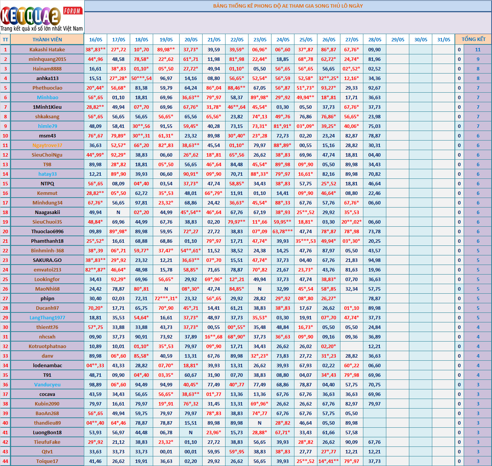Click the Ketqua2 Forum logo
Image resolution: width=492 pixels, height=466 pixels.
click(x=42, y=17)
